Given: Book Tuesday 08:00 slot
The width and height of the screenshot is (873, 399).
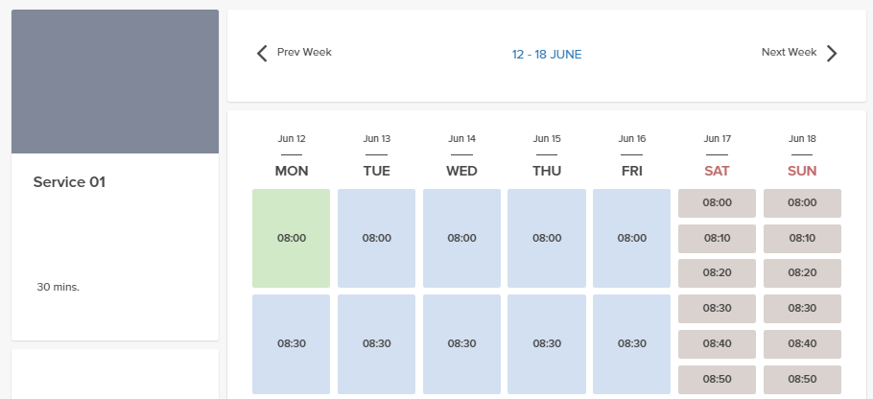Looking at the screenshot, I should coord(376,238).
